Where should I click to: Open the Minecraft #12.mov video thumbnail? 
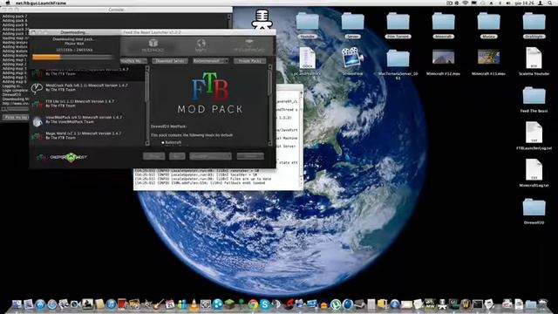[443, 57]
